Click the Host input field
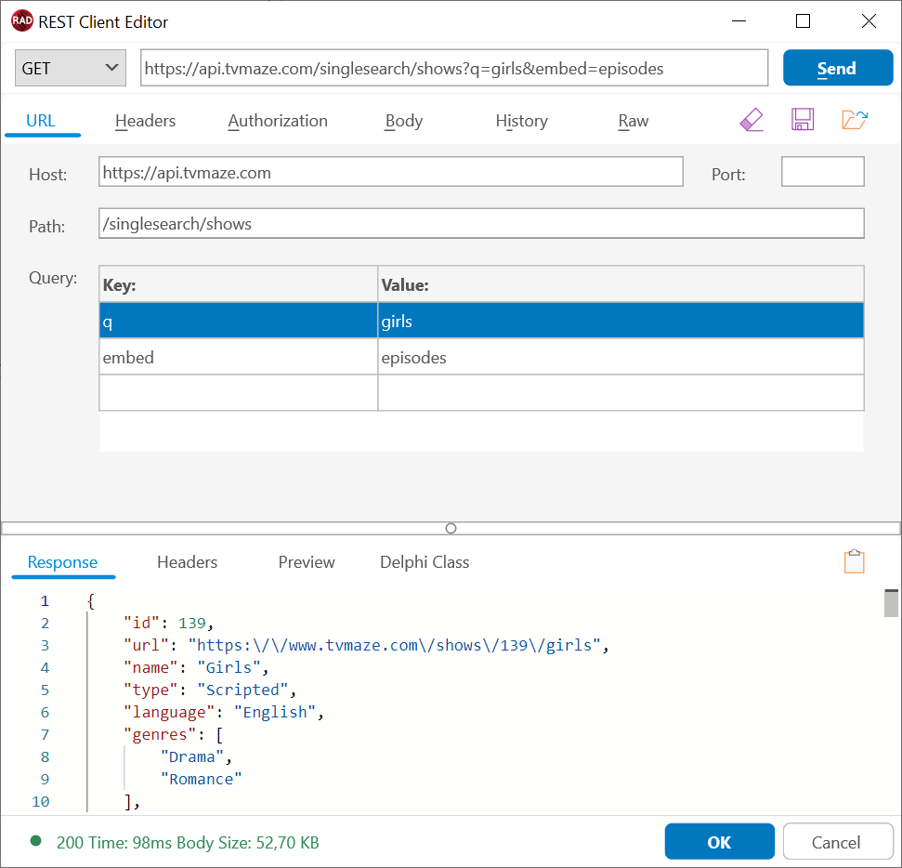Image resolution: width=902 pixels, height=868 pixels. click(x=390, y=172)
